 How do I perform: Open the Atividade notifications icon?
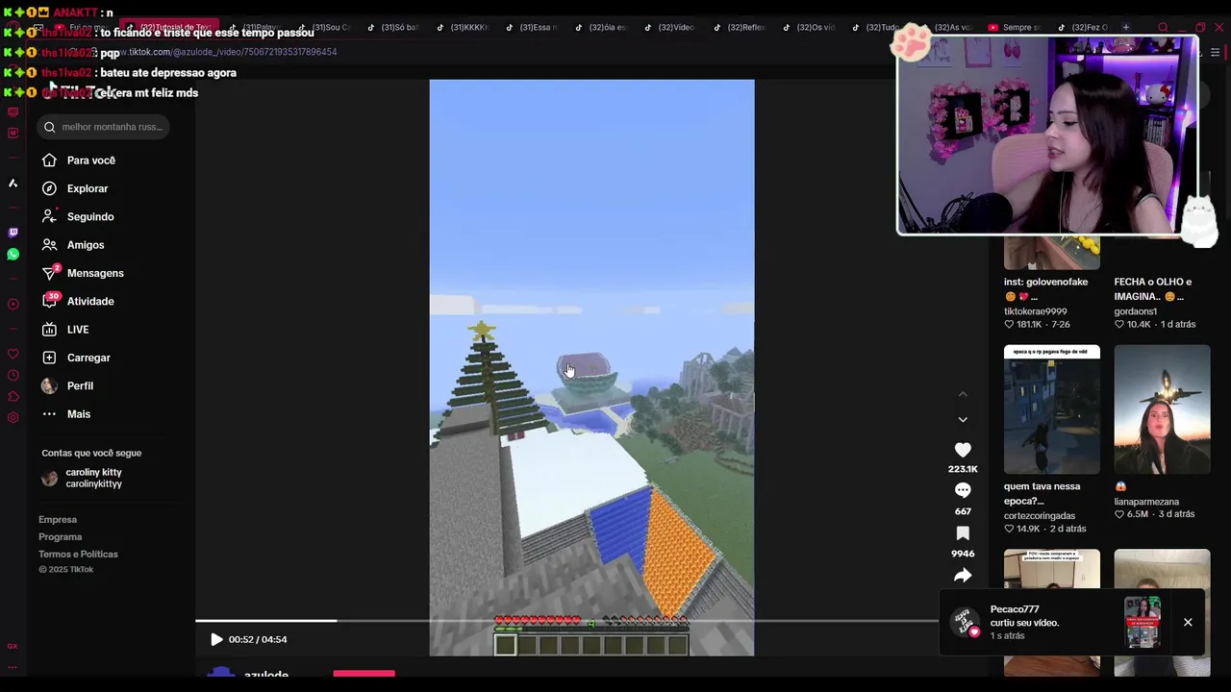pos(49,301)
